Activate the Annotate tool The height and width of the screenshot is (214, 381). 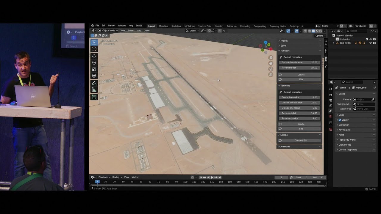click(94, 83)
